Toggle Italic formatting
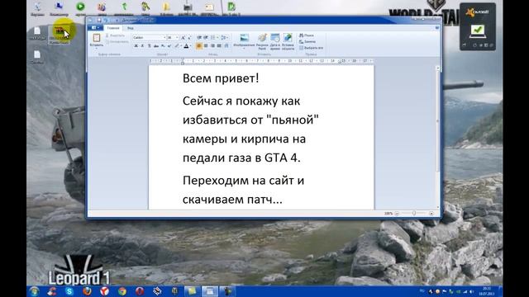The height and width of the screenshot is (297, 529). click(x=142, y=46)
